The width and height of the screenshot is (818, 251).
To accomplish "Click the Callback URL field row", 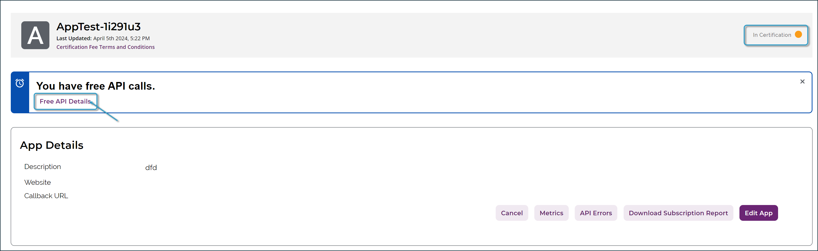I will coord(46,196).
